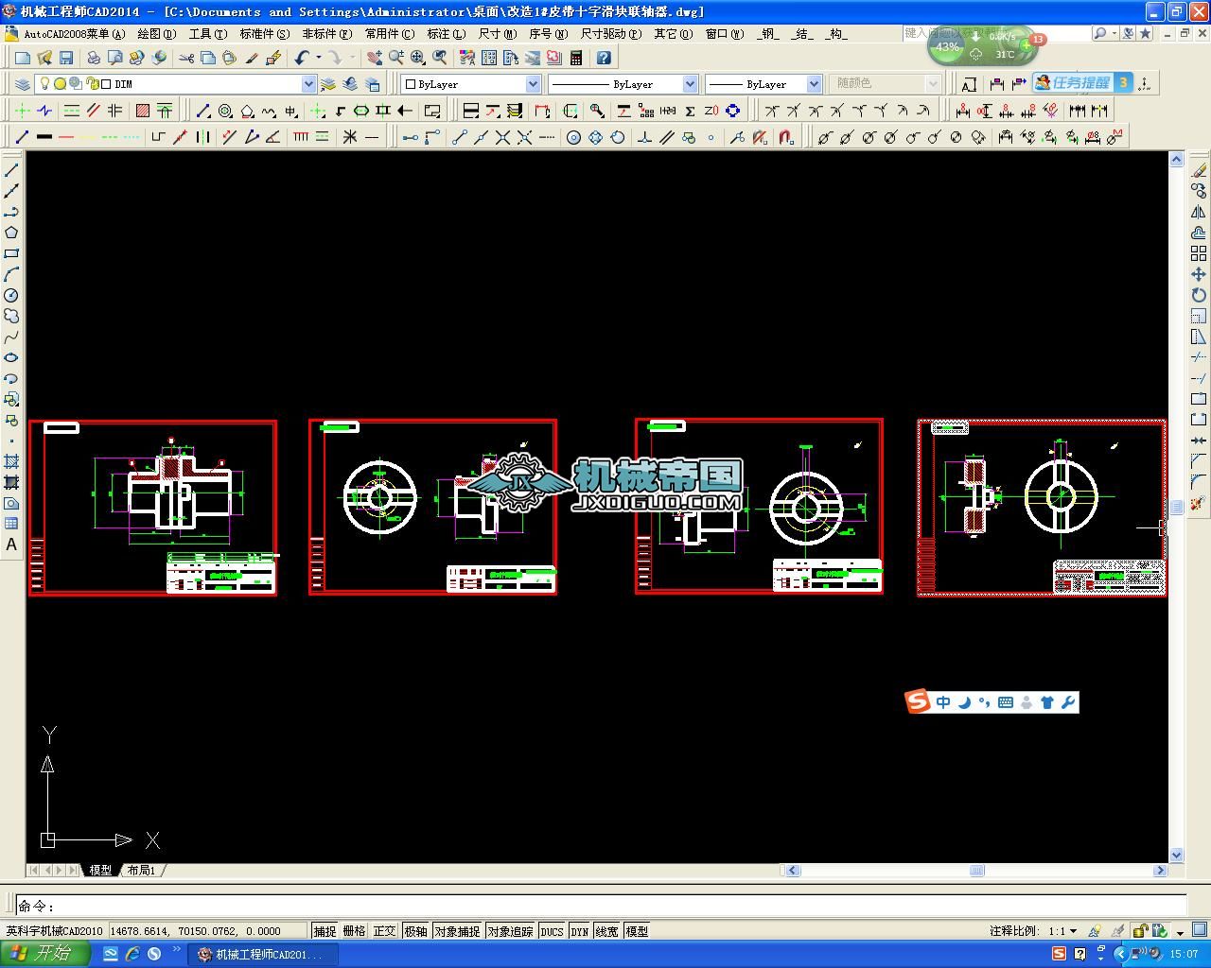Image resolution: width=1211 pixels, height=968 pixels.
Task: Click the 任务提醒 task reminder button
Action: pyautogui.click(x=1083, y=83)
